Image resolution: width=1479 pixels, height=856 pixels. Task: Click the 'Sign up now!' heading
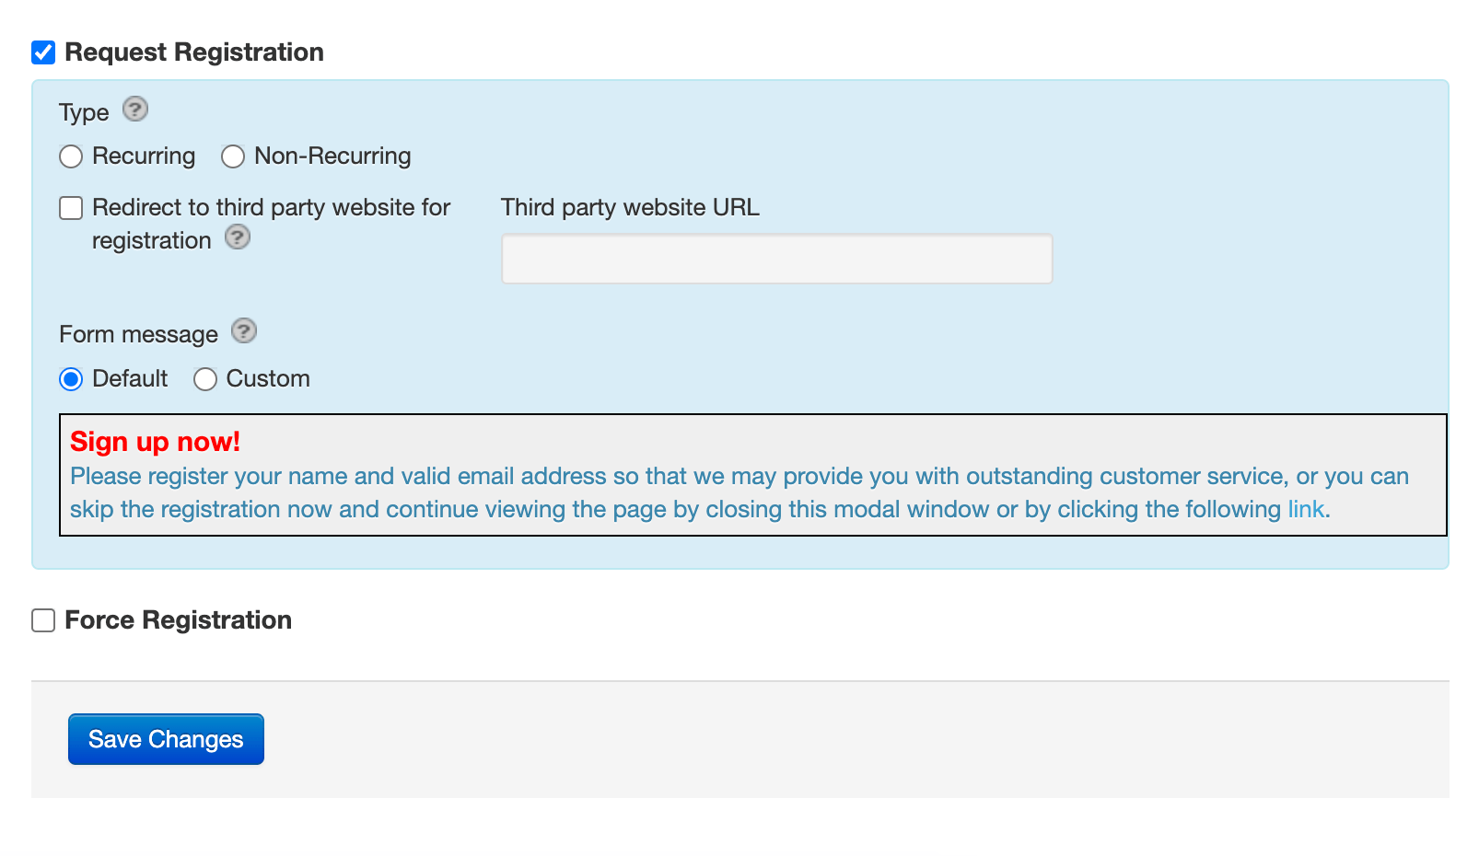tap(155, 442)
